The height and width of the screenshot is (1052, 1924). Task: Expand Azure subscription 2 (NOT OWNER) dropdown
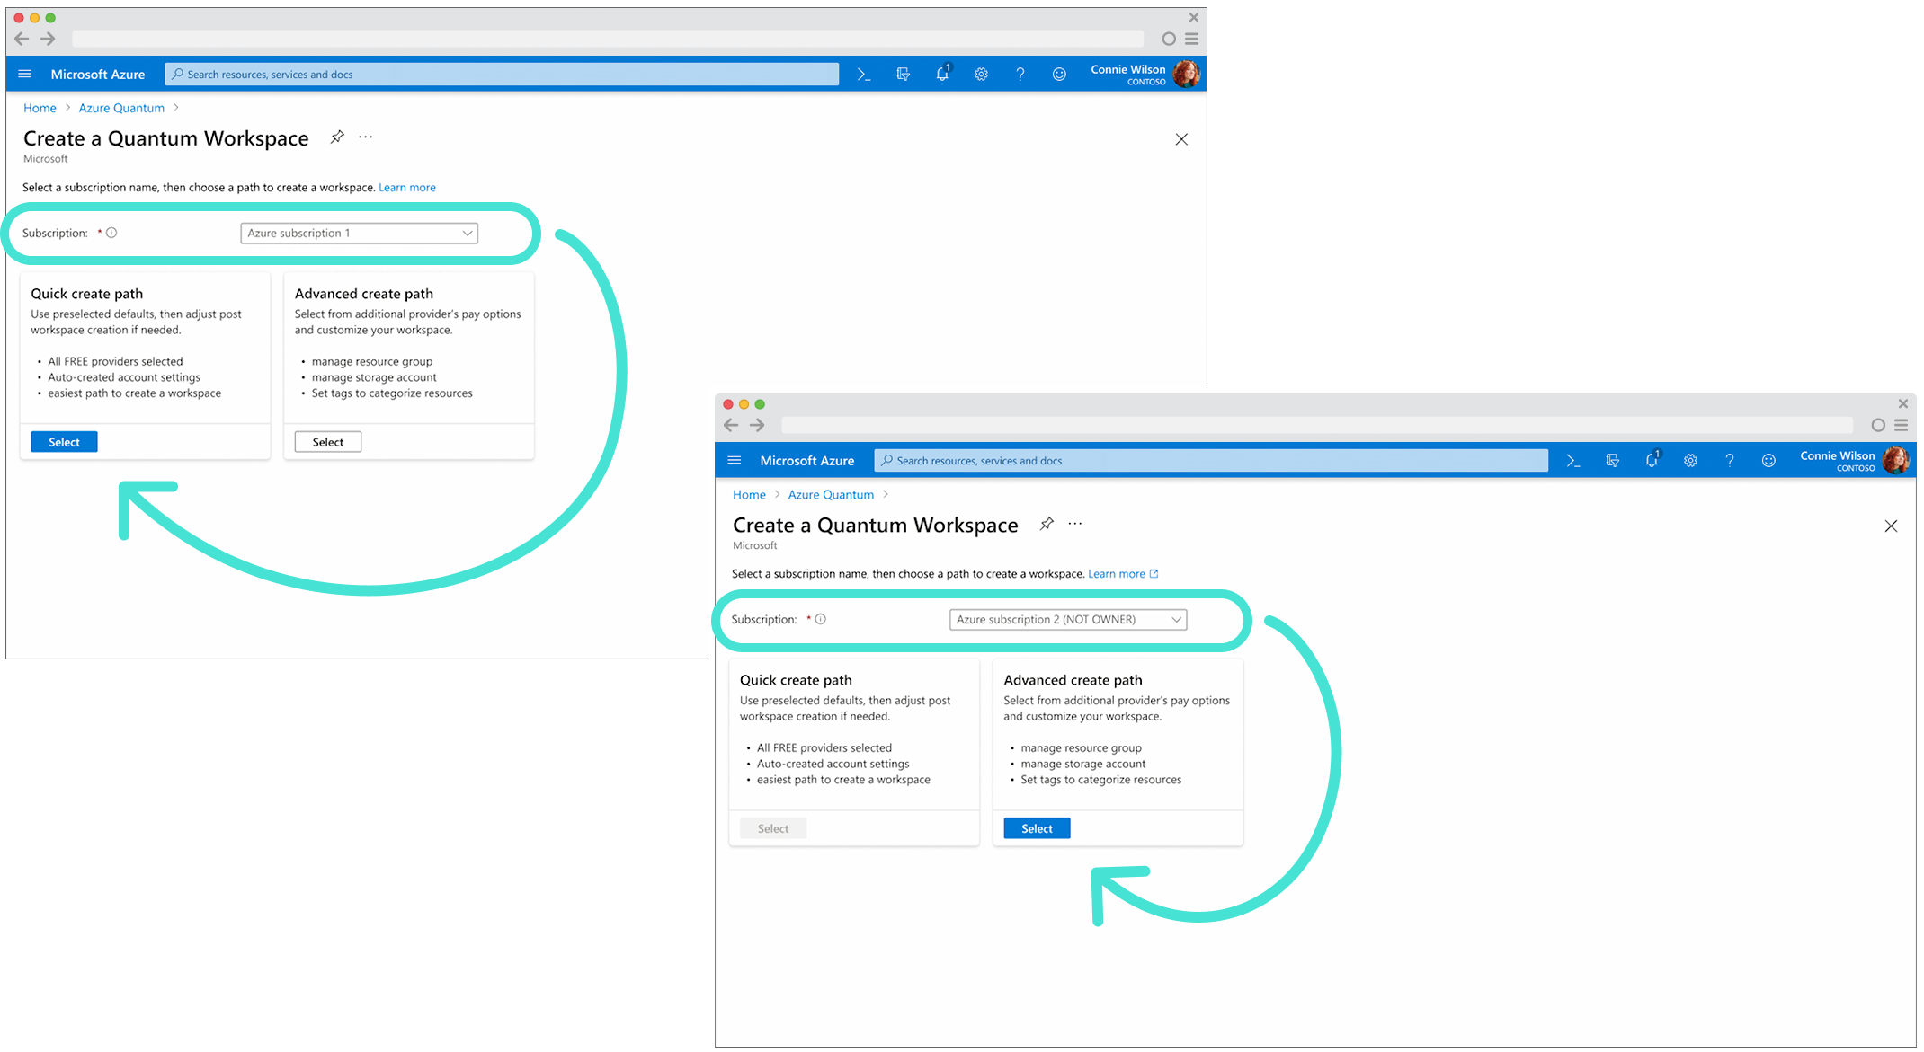1067,620
